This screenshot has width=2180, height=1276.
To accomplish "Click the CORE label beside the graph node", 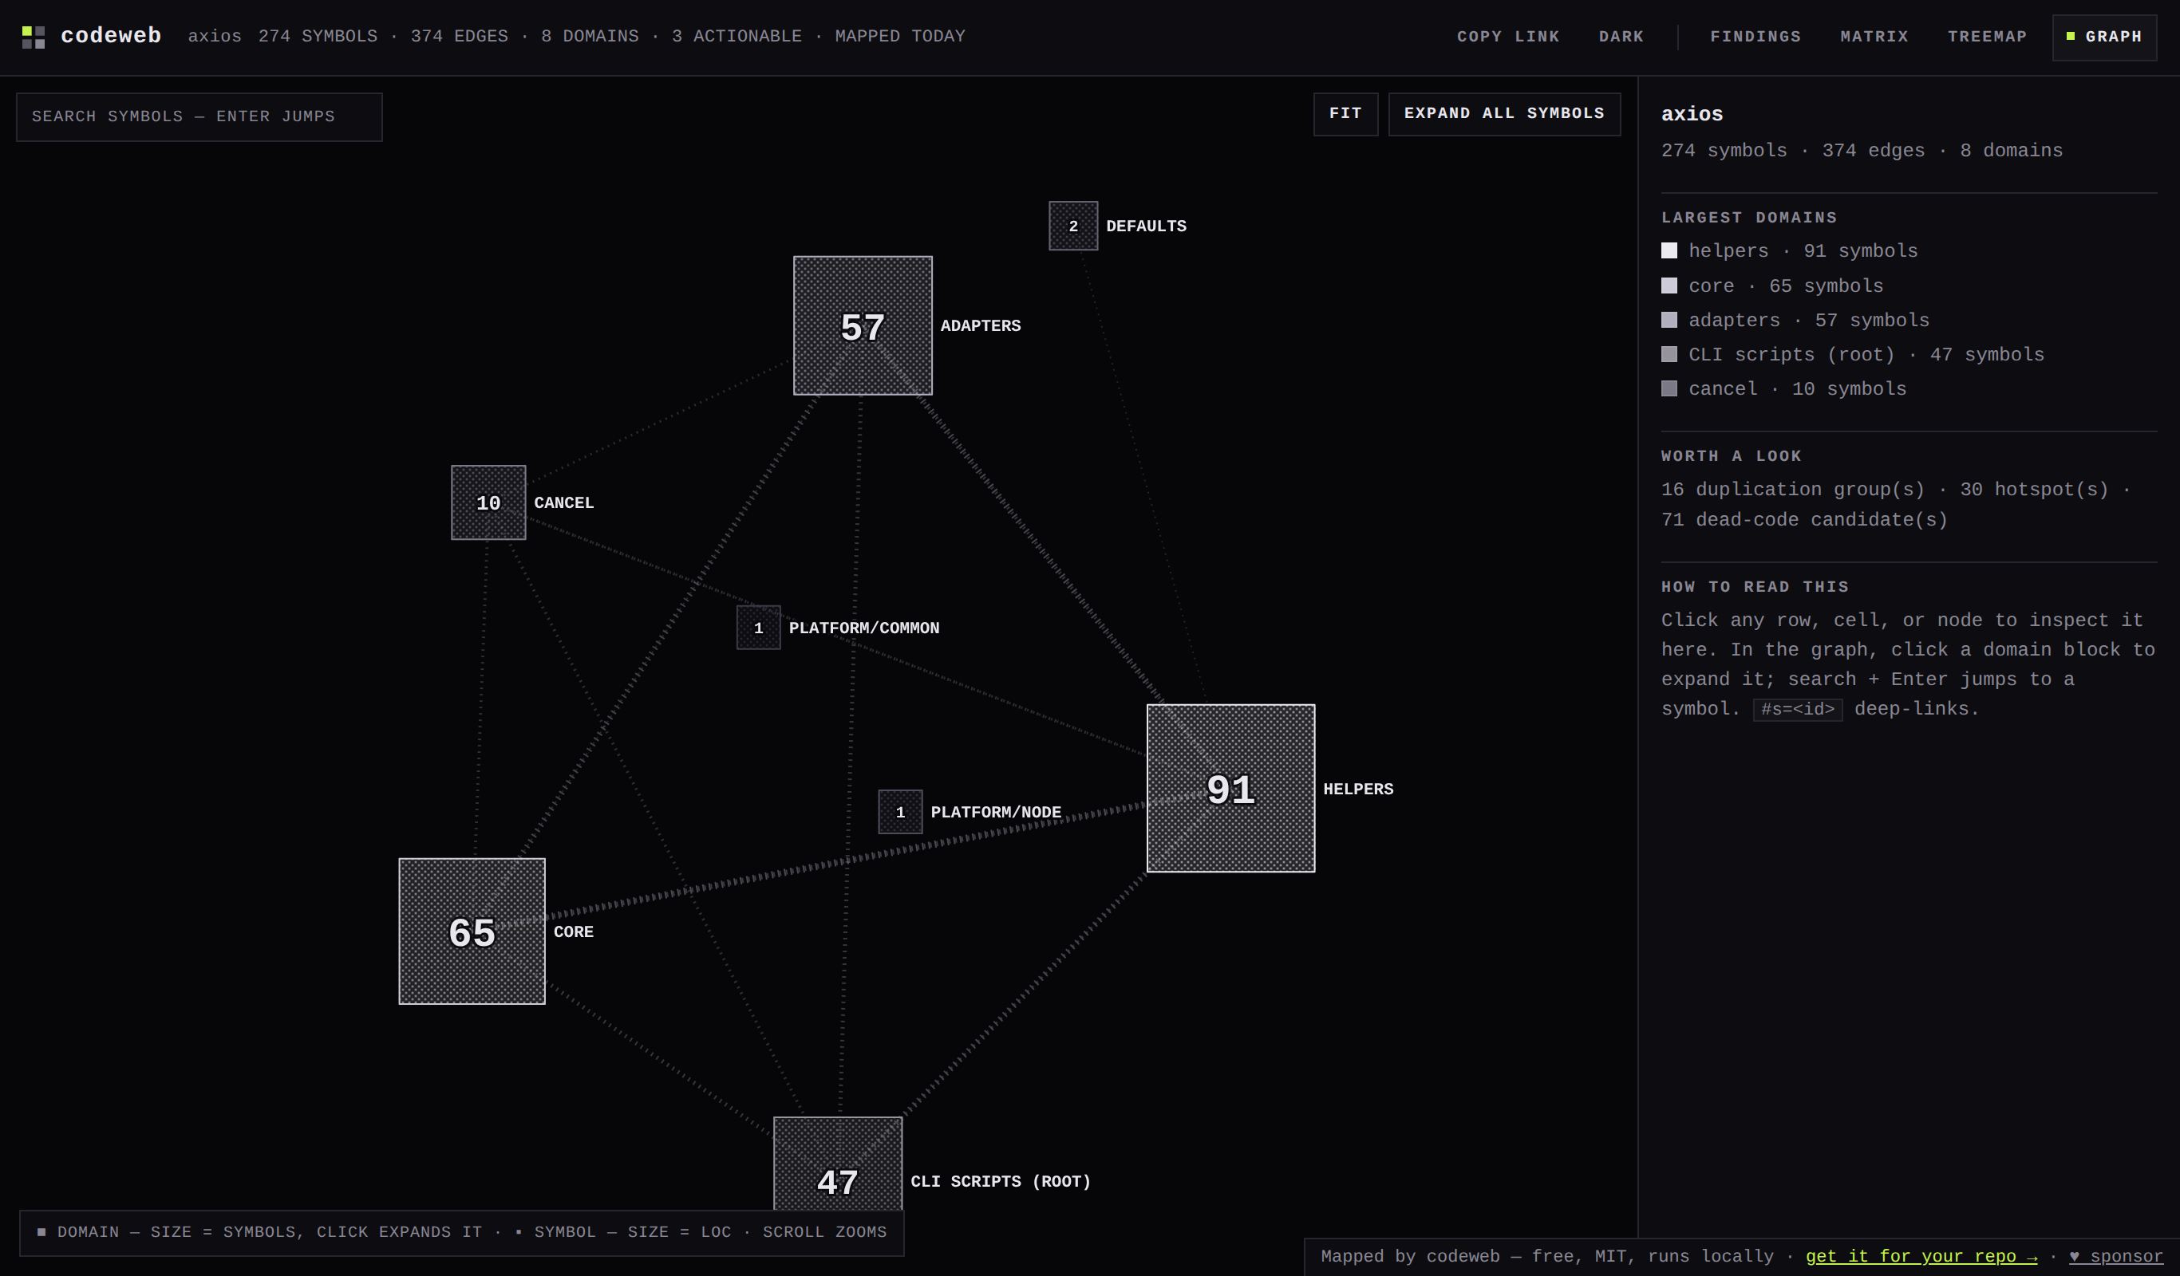I will pos(574,932).
